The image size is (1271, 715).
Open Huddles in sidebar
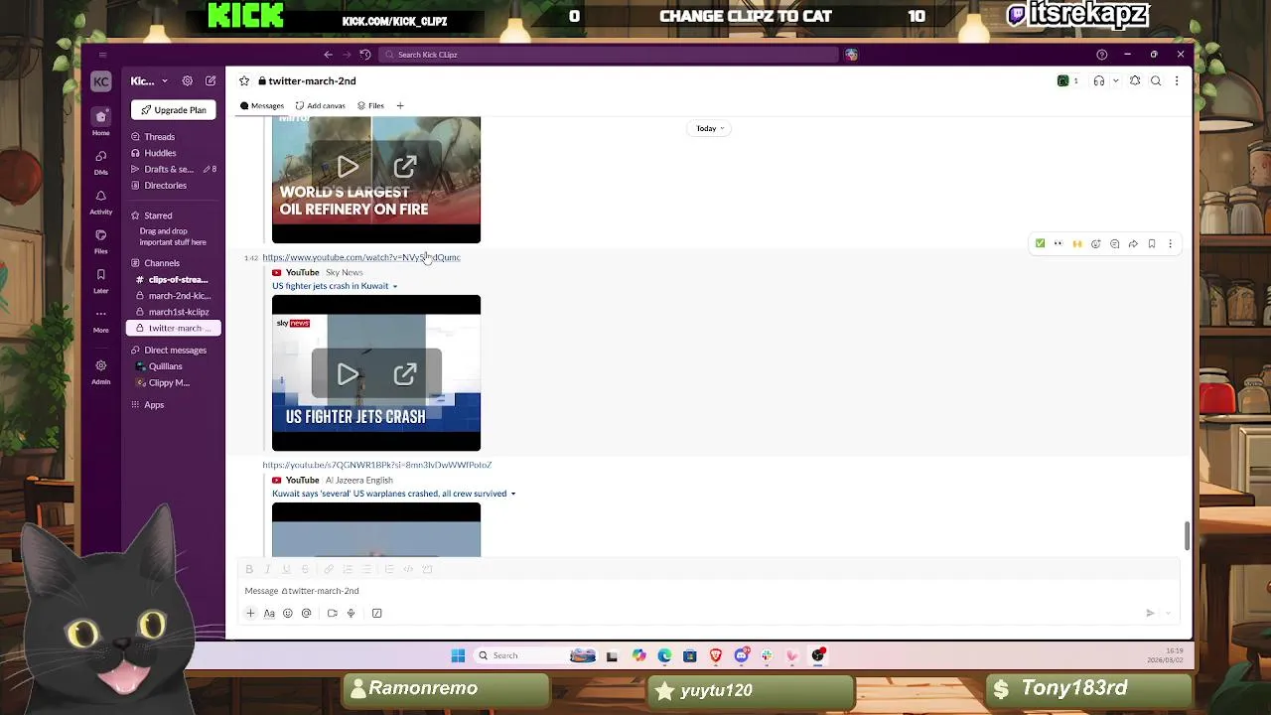click(160, 153)
